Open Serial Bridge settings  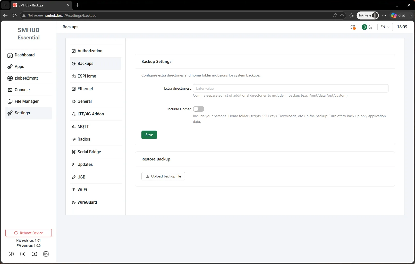coord(96,152)
